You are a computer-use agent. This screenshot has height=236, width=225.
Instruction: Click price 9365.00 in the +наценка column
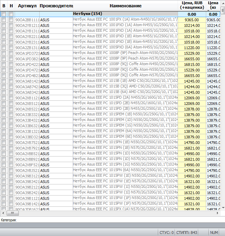[x=192, y=20]
